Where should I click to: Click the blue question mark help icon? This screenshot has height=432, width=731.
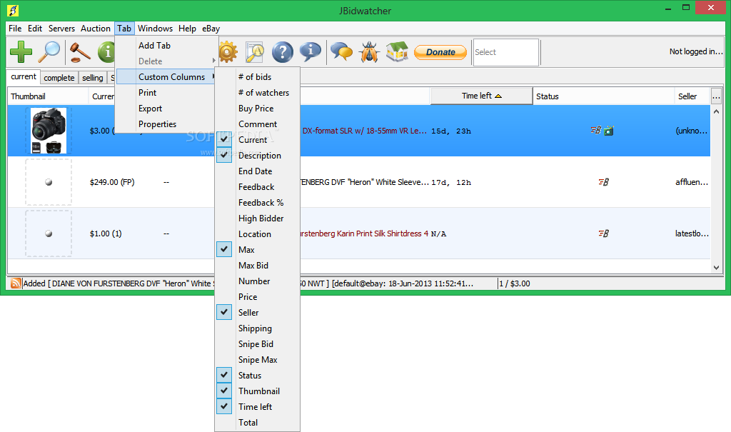pos(283,52)
